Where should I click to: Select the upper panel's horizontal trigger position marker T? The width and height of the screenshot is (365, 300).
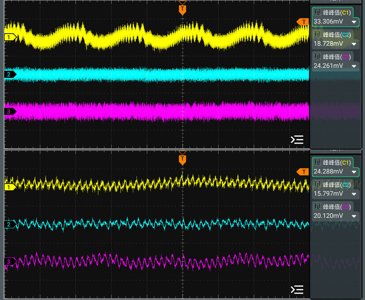coord(182,9)
